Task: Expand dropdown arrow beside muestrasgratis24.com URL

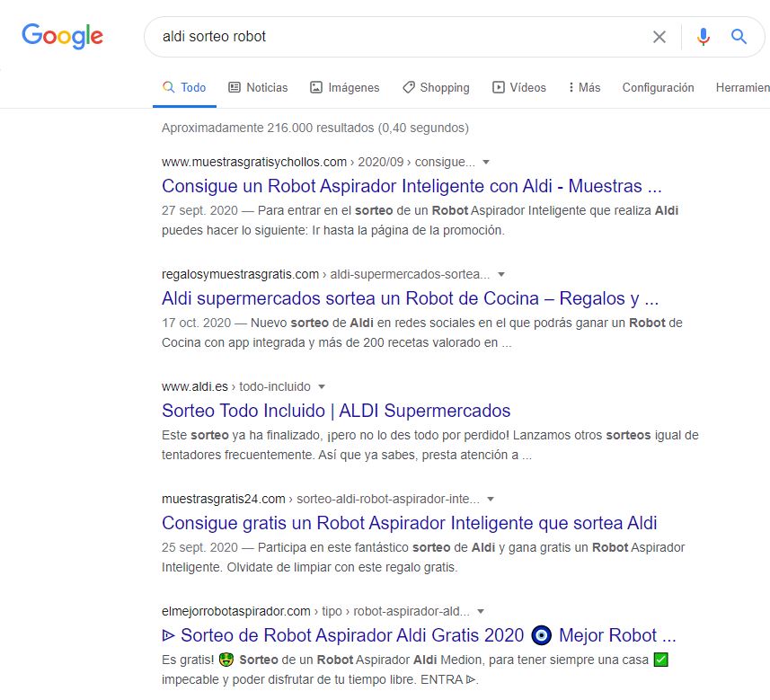Action: (x=491, y=499)
